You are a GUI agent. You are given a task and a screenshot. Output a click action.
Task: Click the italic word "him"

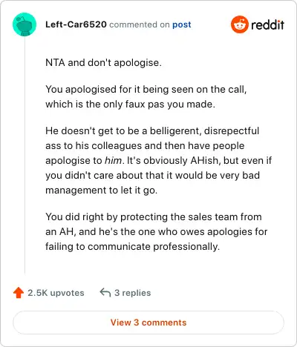113,161
